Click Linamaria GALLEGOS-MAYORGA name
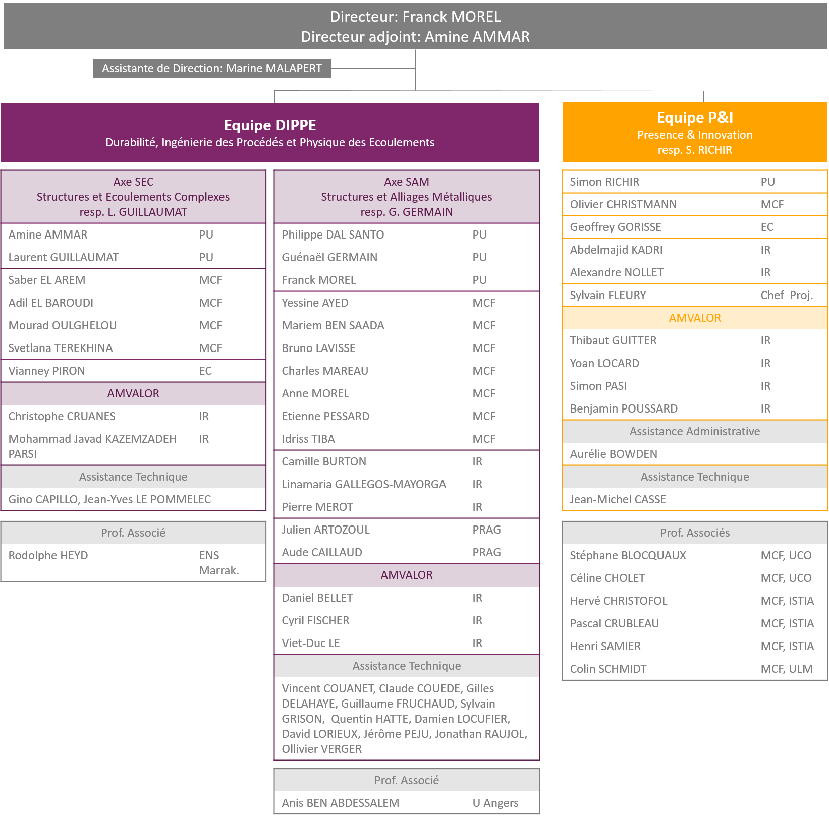829x818 pixels. [364, 484]
